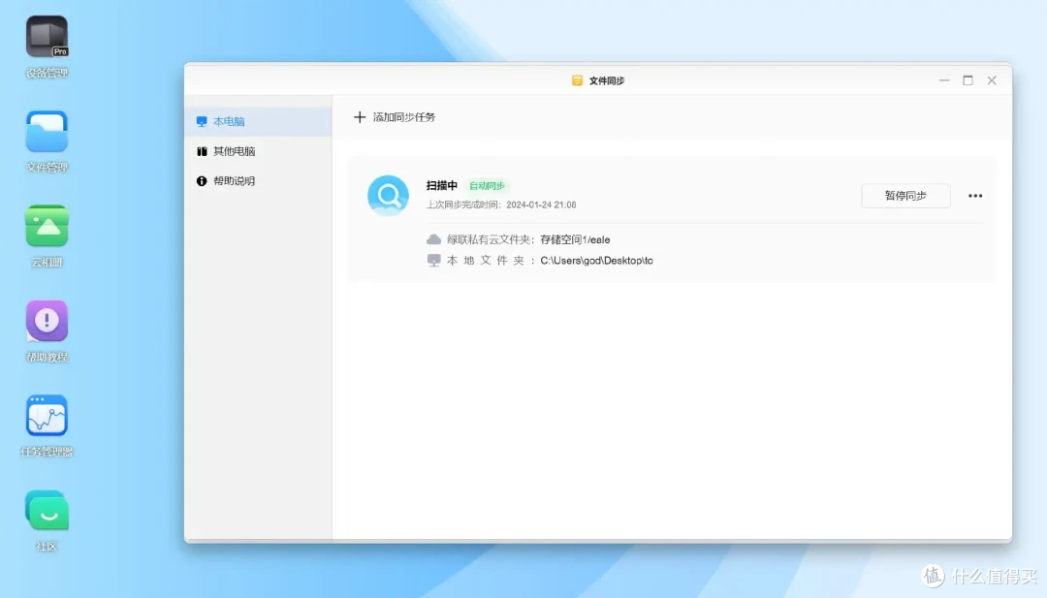
Task: Click the last sync time 2024-01-24 21:08
Action: tap(541, 205)
